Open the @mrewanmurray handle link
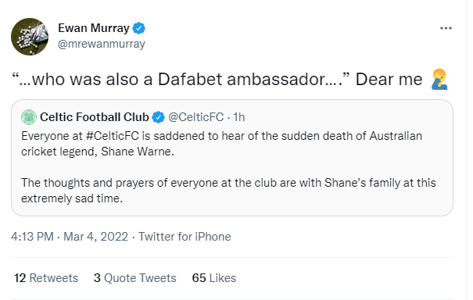Screen dimensions: 473x300 (x=102, y=44)
